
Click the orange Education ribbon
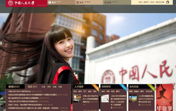95,88
